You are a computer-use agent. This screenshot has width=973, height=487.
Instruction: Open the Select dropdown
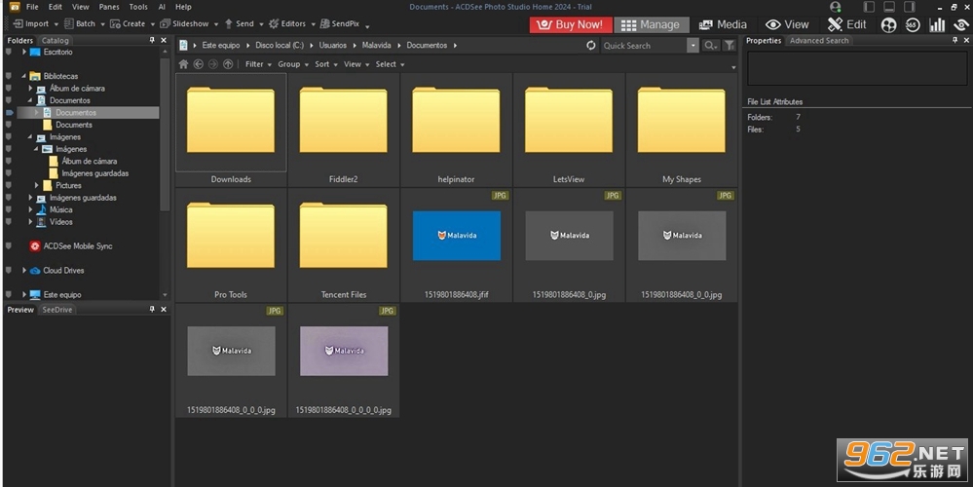pos(390,64)
